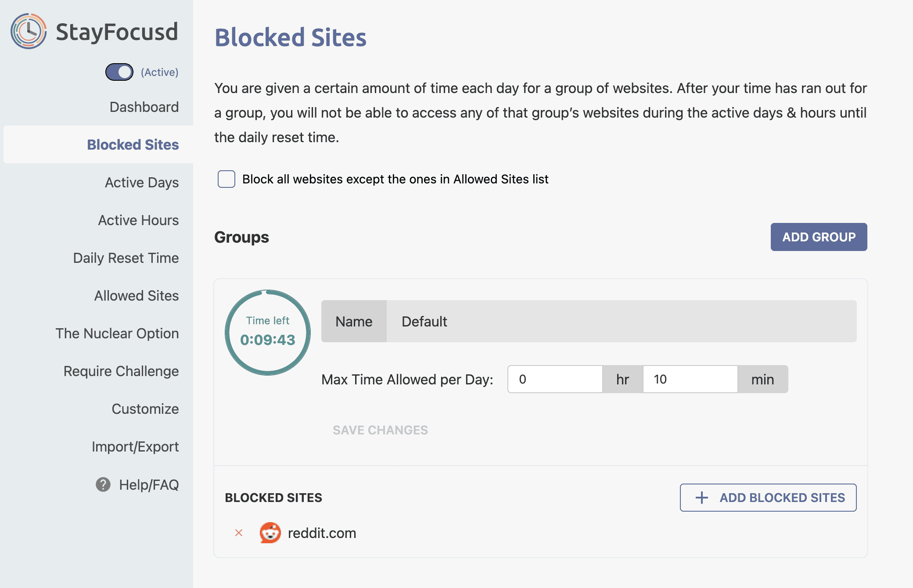
Task: Click the Time left circular timer
Action: coord(268,332)
